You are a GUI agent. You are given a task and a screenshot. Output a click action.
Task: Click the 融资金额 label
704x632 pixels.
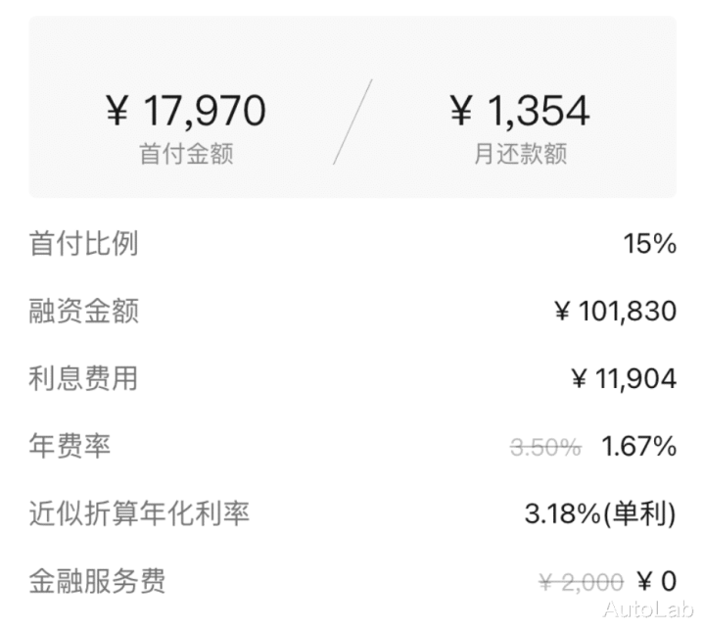tap(83, 312)
